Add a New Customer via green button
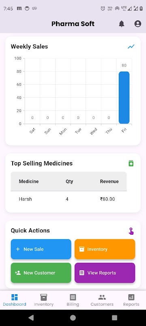The height and width of the screenshot is (326, 146). [41, 273]
